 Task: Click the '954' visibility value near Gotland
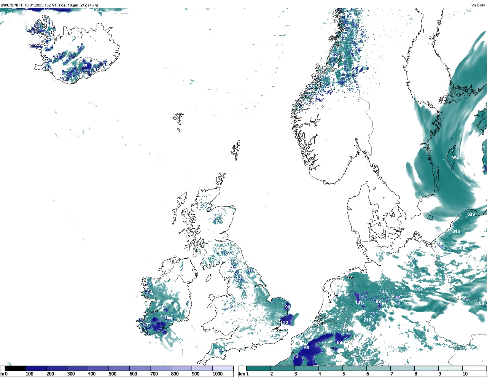pyautogui.click(x=455, y=158)
